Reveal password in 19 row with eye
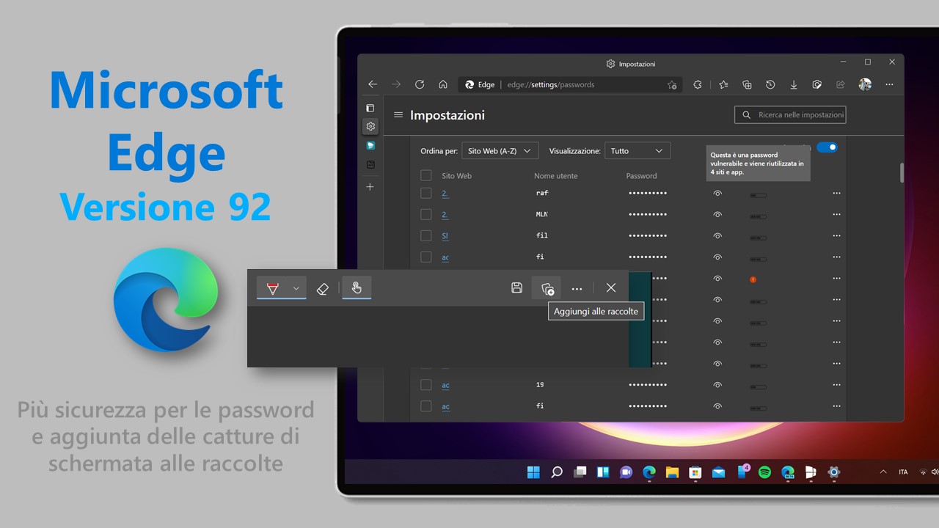The height and width of the screenshot is (528, 939). point(717,386)
